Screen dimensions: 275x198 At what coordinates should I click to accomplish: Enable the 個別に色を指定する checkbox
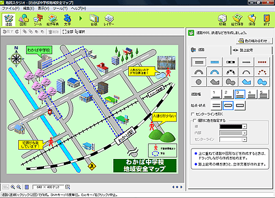coord(195,120)
